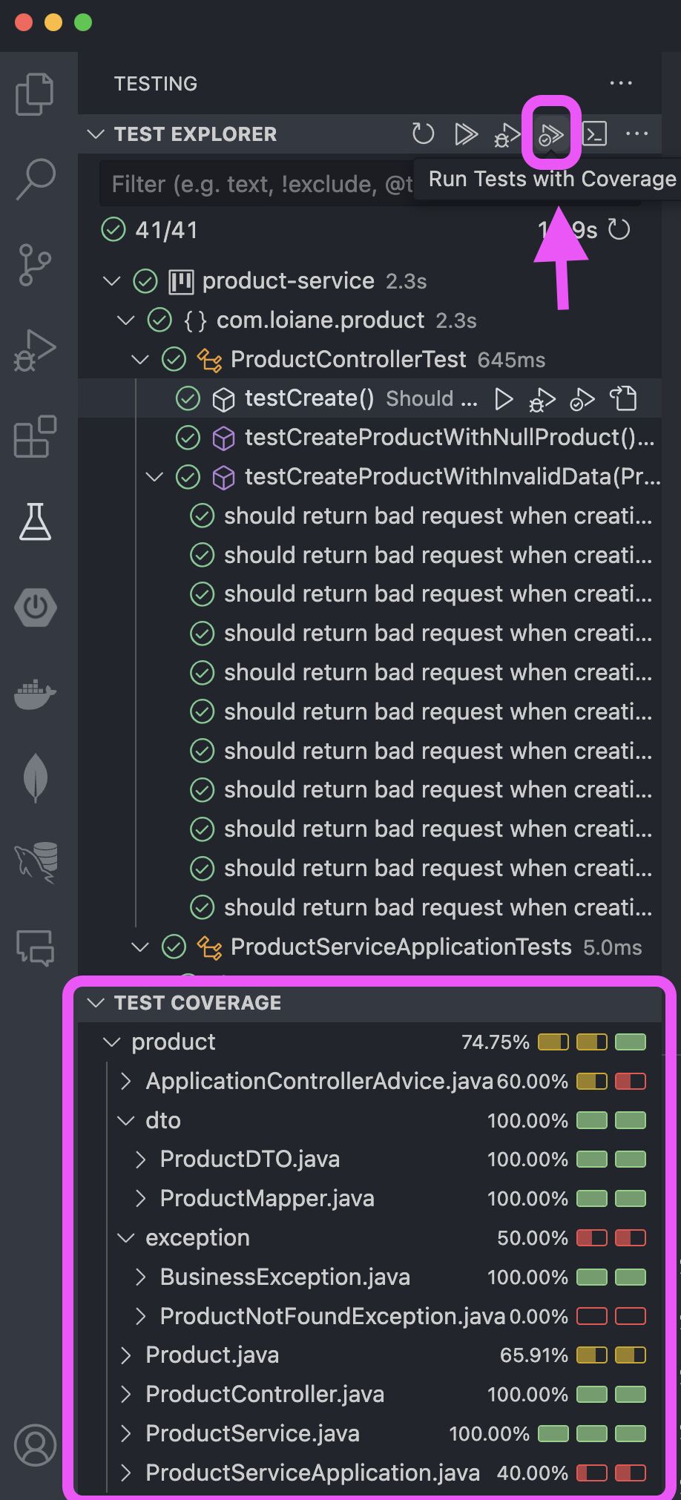Screen dimensions: 681x1500
Task: Expand Product.java coverage details
Action: (125, 1355)
